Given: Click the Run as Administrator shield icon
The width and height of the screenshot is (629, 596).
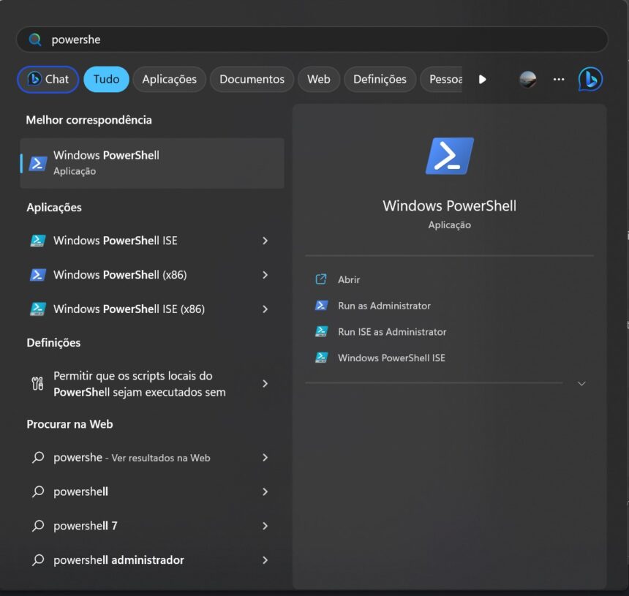Looking at the screenshot, I should pyautogui.click(x=320, y=306).
